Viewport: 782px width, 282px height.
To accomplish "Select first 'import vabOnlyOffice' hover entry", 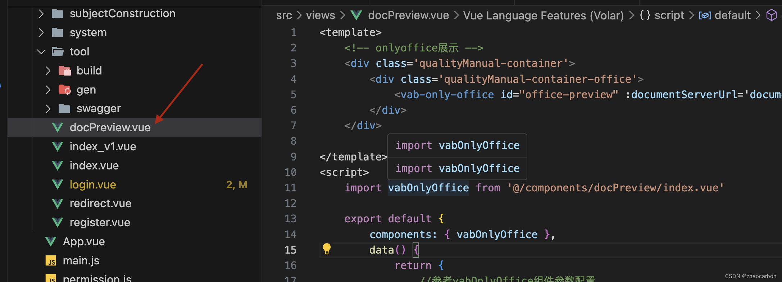I will tap(457, 146).
